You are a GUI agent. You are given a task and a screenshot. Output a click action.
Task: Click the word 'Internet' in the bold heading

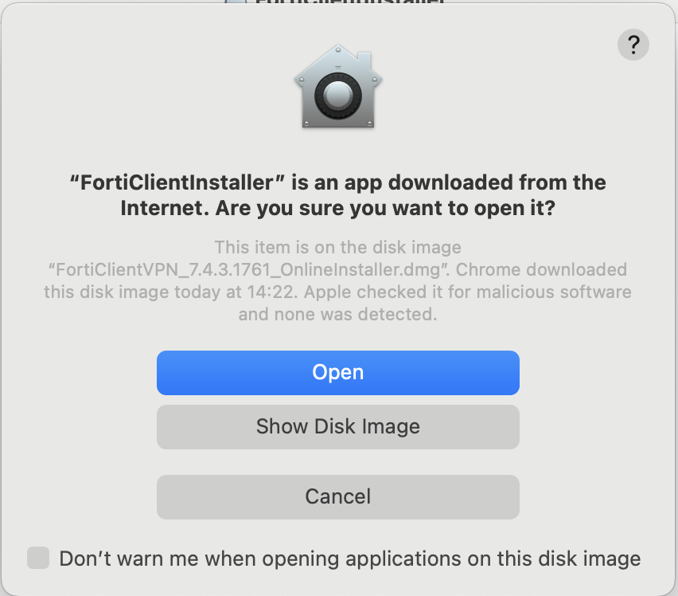[x=162, y=208]
